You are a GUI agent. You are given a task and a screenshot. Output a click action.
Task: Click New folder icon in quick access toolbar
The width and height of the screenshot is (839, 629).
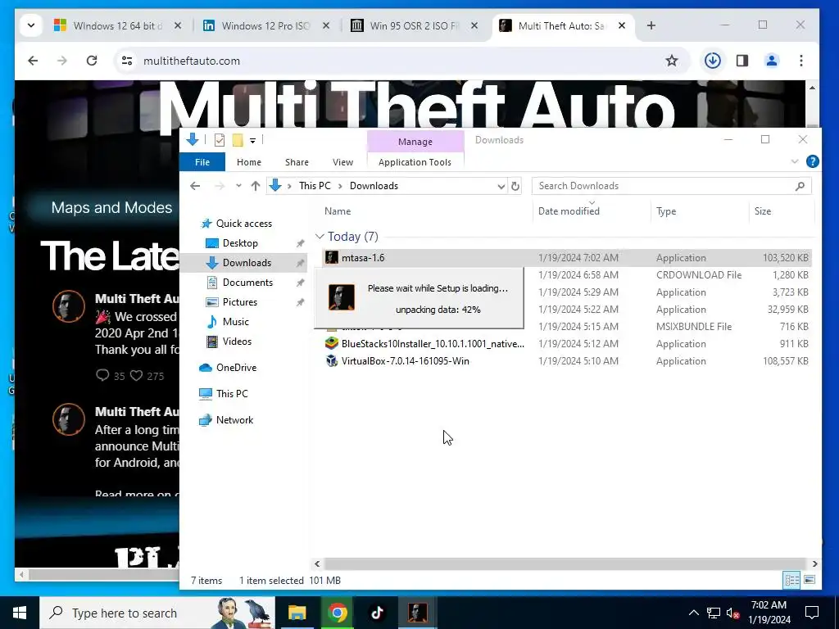[238, 140]
